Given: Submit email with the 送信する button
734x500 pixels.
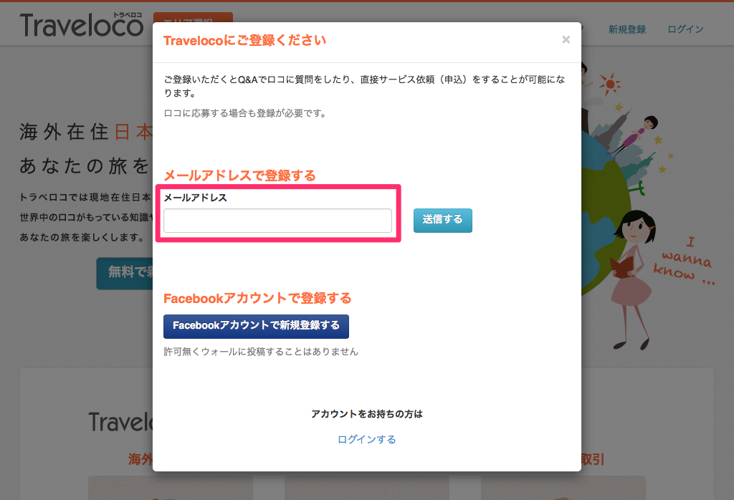Looking at the screenshot, I should point(442,221).
